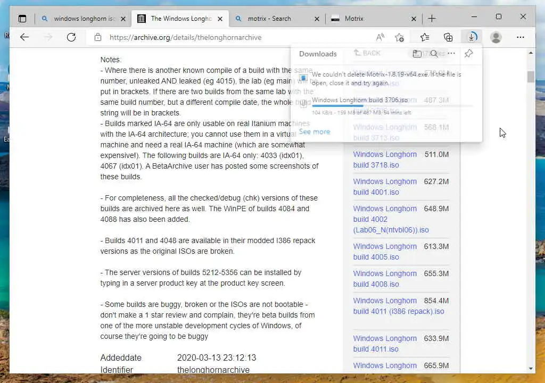Click the download progress bar
The image size is (545, 383).
click(392, 106)
